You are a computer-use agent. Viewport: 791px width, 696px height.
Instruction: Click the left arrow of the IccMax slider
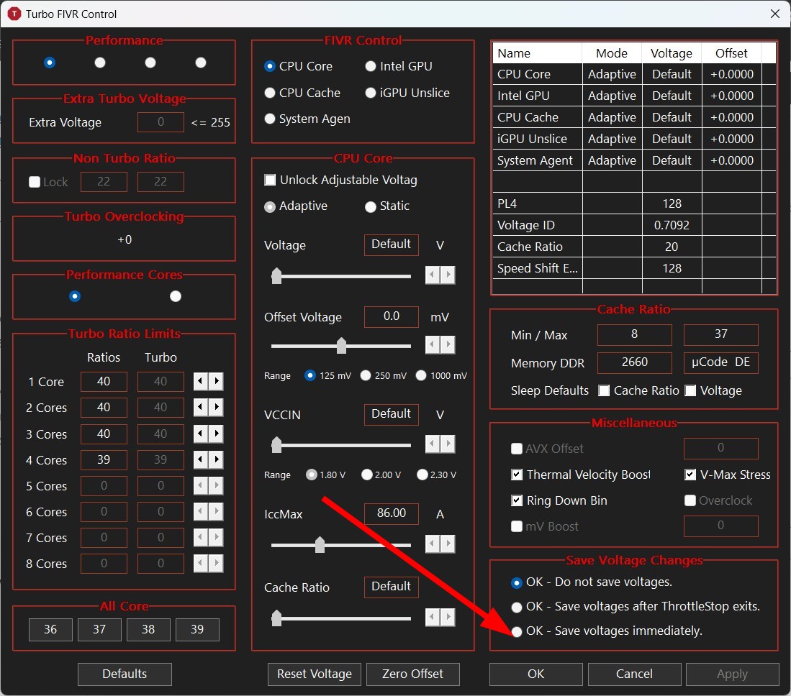[433, 544]
